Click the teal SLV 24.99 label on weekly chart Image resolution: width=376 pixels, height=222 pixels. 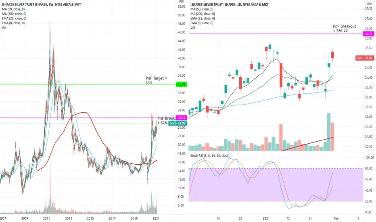click(178, 124)
